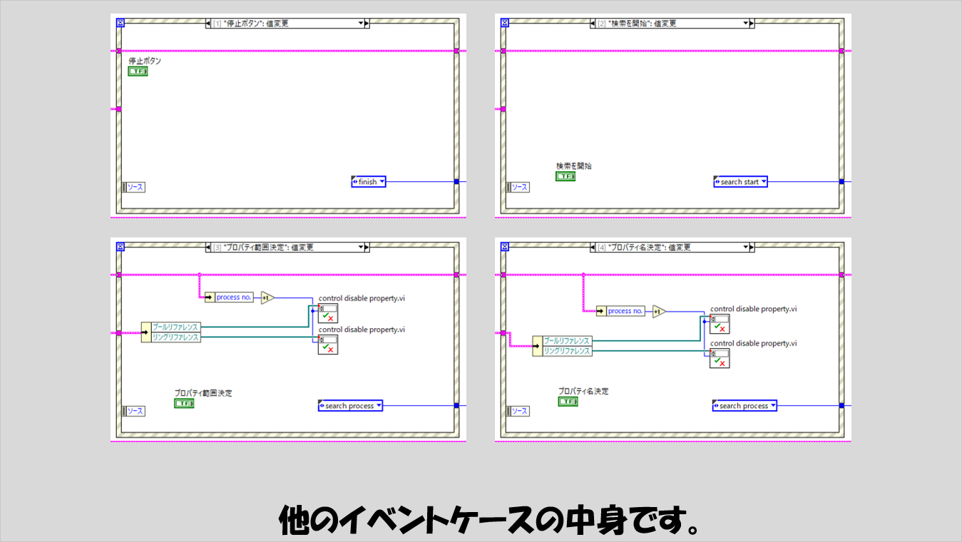Select ブールリファレンス element in プロパティ範囲決定 case
The height and width of the screenshot is (542, 962).
click(x=175, y=327)
